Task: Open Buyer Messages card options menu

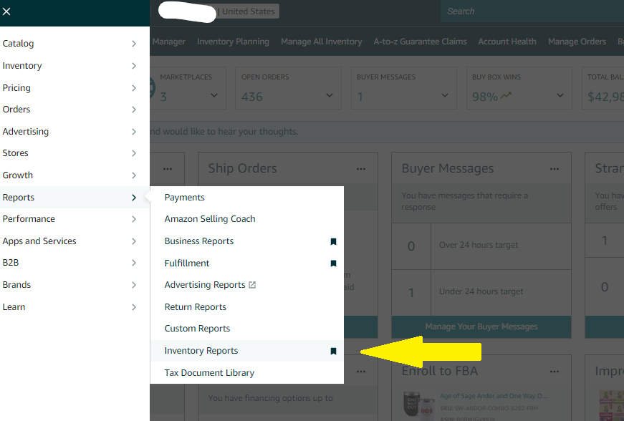Action: click(555, 169)
